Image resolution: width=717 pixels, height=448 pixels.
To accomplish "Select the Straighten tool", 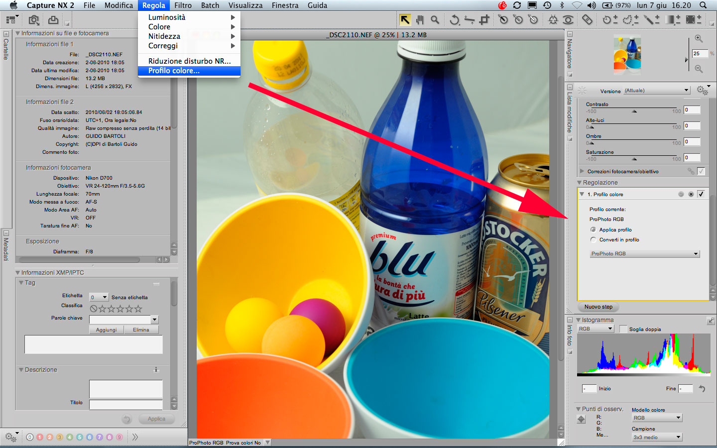I will (469, 20).
